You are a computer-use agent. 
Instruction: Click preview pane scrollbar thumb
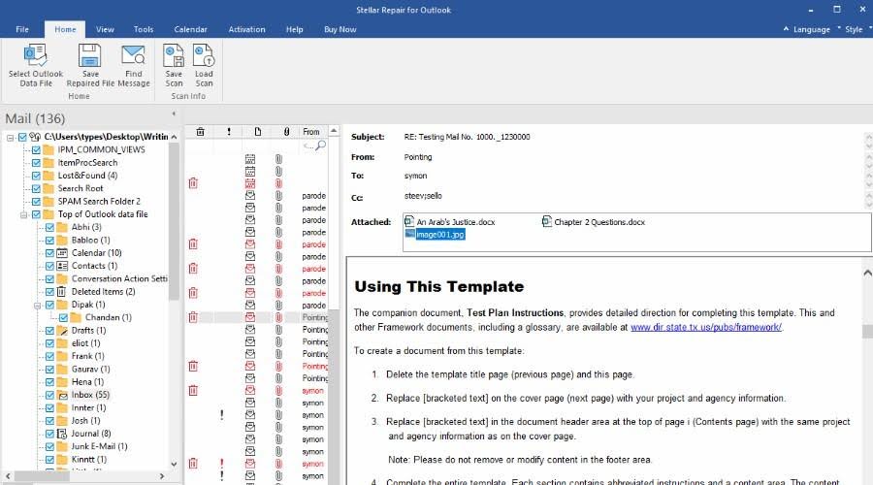pos(867,331)
